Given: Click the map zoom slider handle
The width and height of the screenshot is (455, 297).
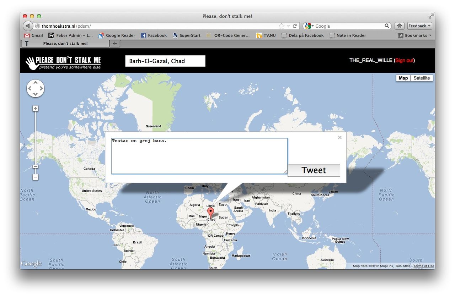Looking at the screenshot, I should [36, 167].
